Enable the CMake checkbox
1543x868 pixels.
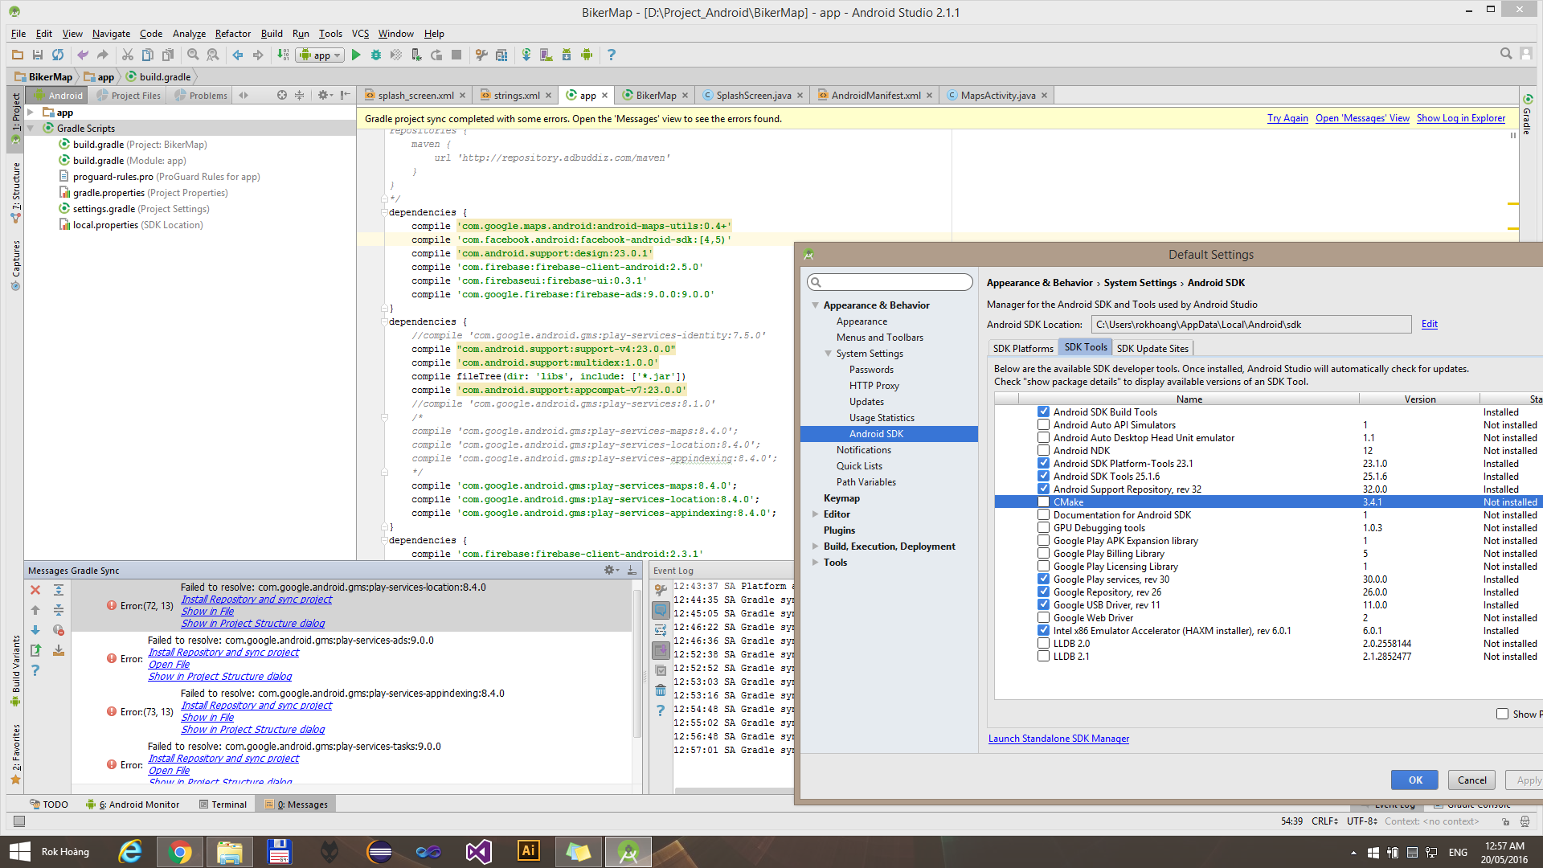(1043, 502)
